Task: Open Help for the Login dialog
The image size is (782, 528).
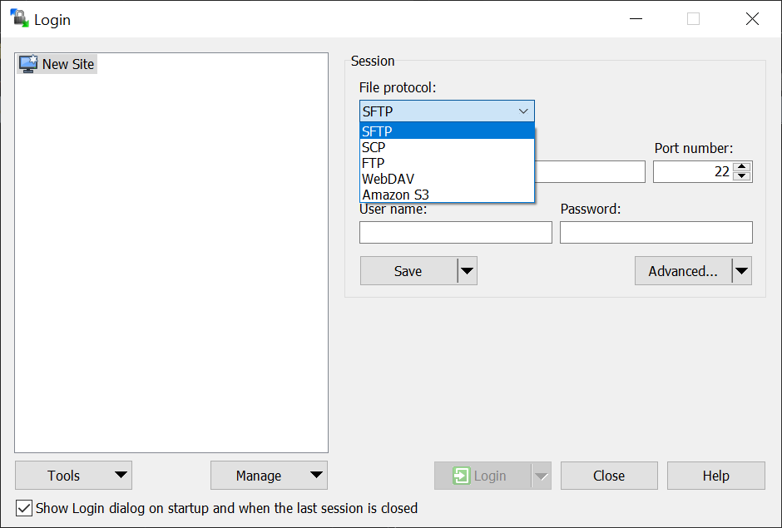Action: click(x=716, y=476)
